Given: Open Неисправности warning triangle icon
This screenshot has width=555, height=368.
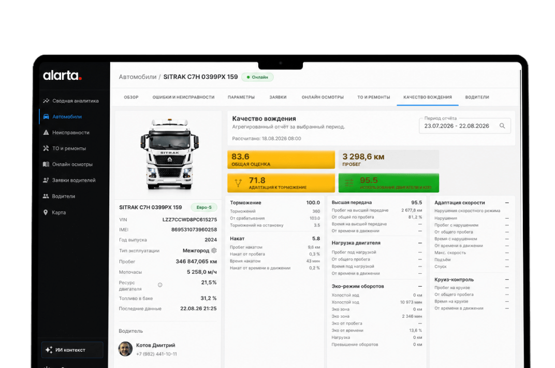Looking at the screenshot, I should click(x=46, y=133).
